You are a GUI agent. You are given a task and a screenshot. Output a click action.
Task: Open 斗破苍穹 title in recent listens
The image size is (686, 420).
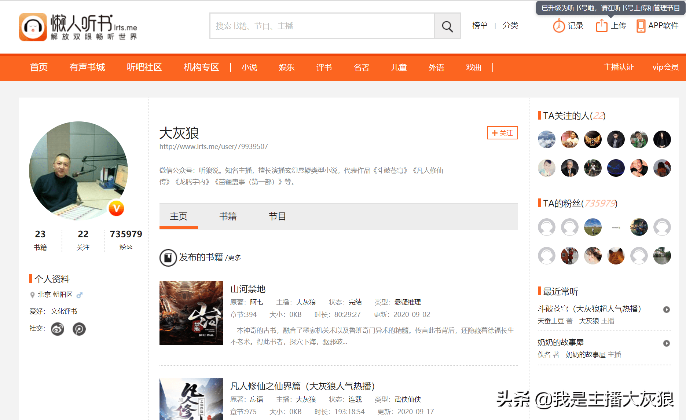pos(590,309)
